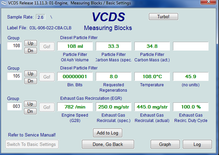Decrease Group 105 with Dn button
This screenshot has width=219, height=155.
pyautogui.click(x=30, y=81)
